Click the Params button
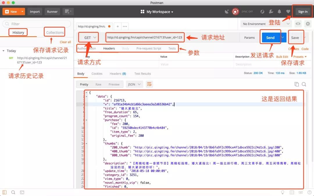This screenshot has width=314, height=196. click(249, 37)
